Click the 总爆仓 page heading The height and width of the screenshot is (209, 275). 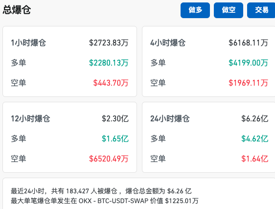click(x=17, y=10)
